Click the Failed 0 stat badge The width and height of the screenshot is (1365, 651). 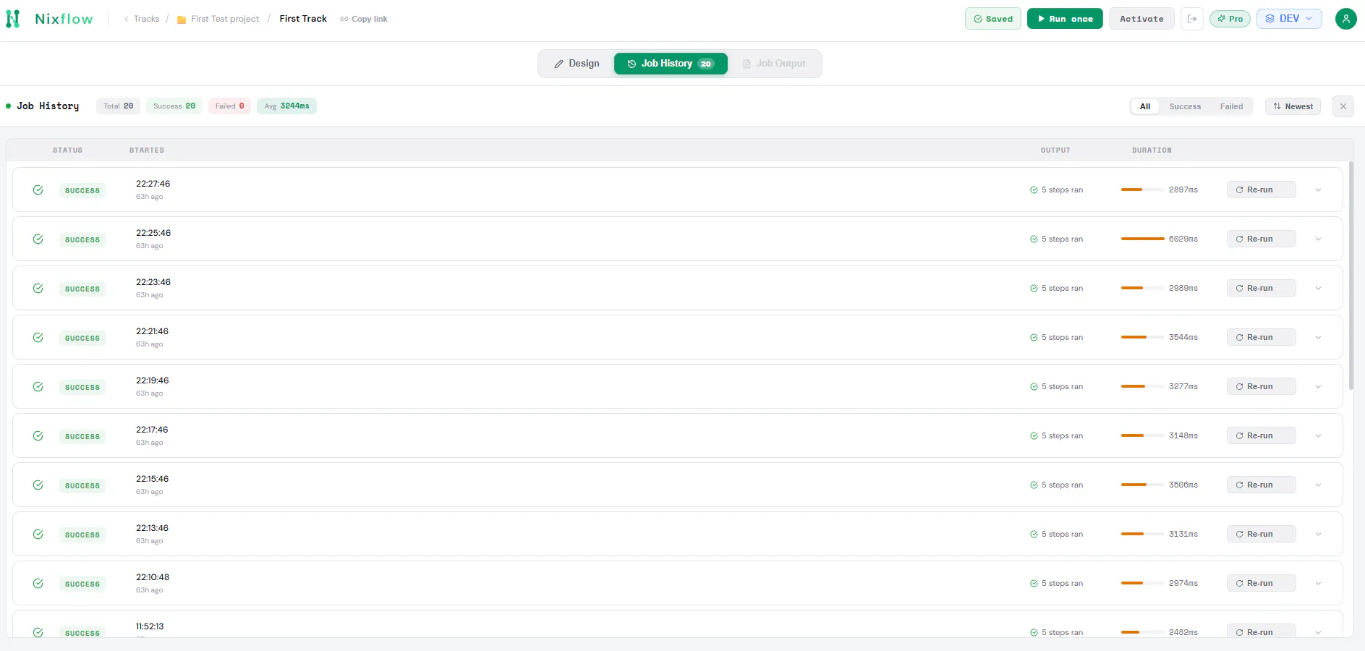tap(230, 106)
